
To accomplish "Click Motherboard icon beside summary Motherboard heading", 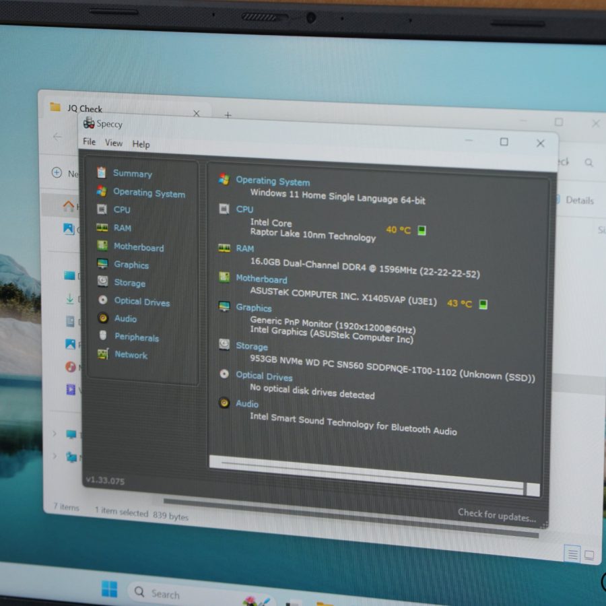I will pyautogui.click(x=224, y=277).
